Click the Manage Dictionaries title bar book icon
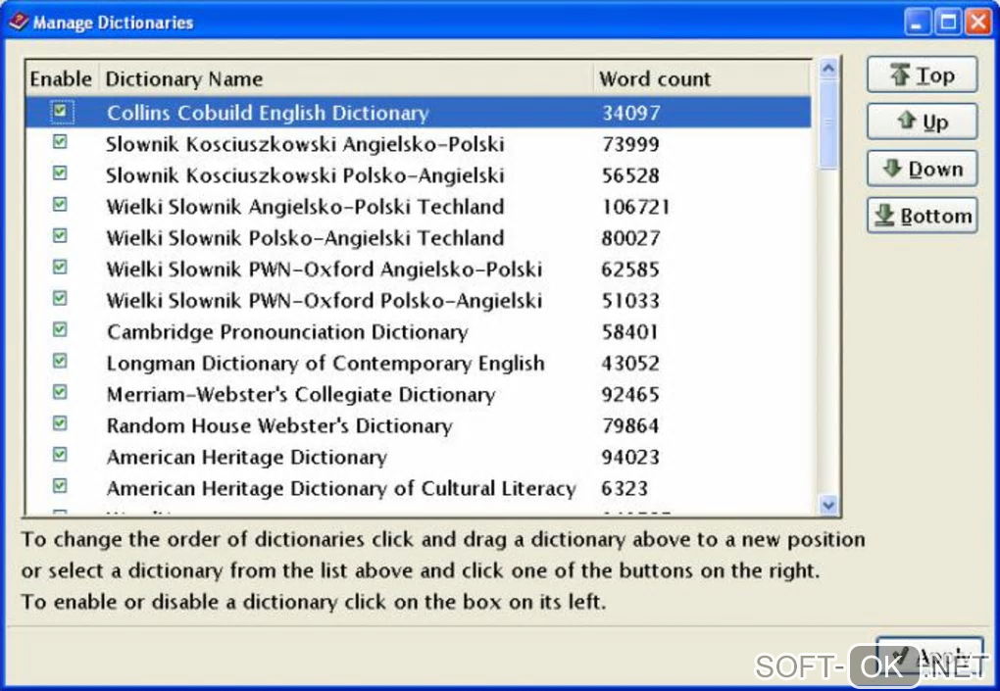This screenshot has height=691, width=1000. [18, 22]
